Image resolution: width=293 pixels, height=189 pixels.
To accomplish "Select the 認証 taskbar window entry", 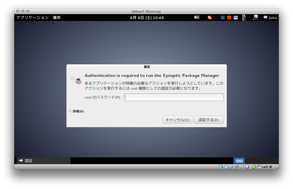I will 44,161.
